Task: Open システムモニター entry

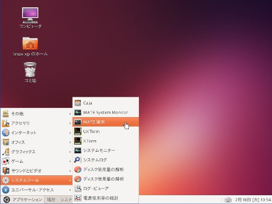Action: click(106, 151)
